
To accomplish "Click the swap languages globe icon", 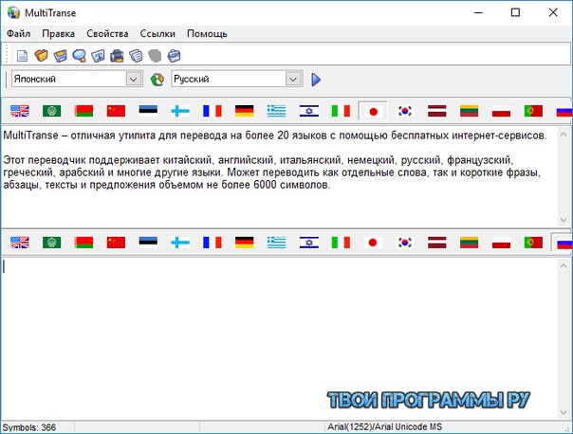I will 157,80.
